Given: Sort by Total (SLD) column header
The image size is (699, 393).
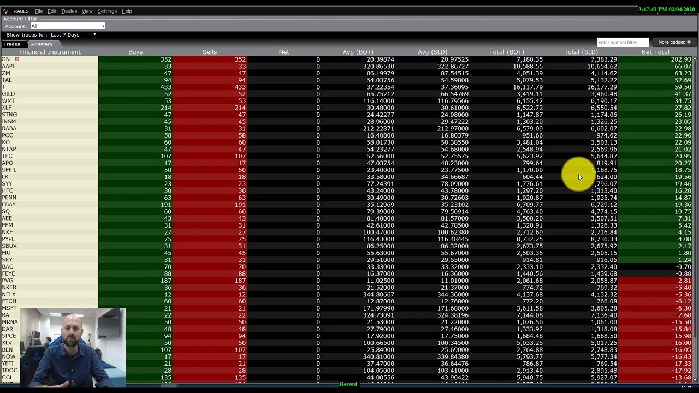Looking at the screenshot, I should pyautogui.click(x=581, y=52).
